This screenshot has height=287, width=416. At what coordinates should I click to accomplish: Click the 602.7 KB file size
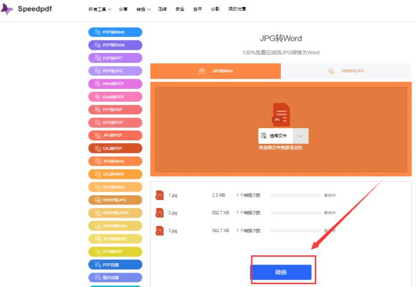221,213
